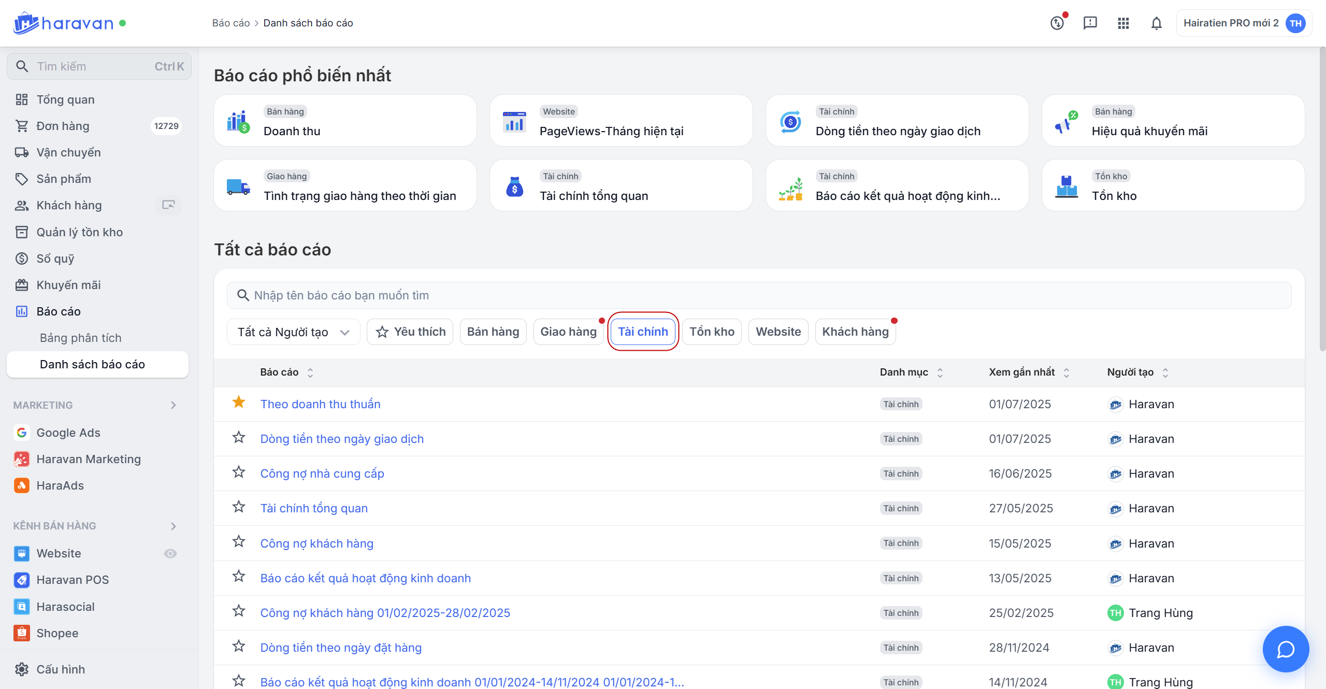Open Bảng phân tích in the sidebar

pos(81,338)
